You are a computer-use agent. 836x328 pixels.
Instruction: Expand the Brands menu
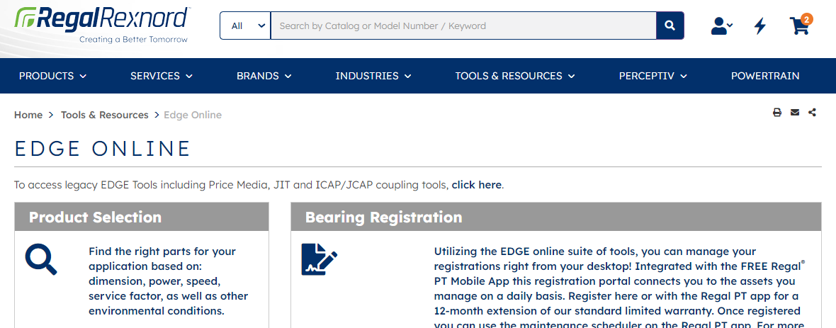click(264, 76)
